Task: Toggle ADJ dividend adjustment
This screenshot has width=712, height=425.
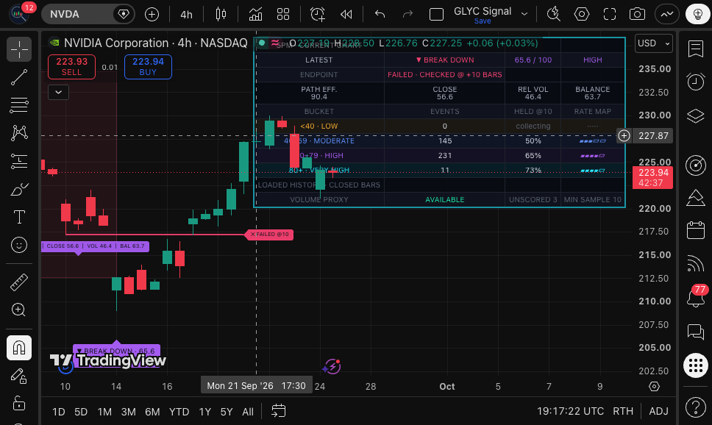Action: point(658,411)
